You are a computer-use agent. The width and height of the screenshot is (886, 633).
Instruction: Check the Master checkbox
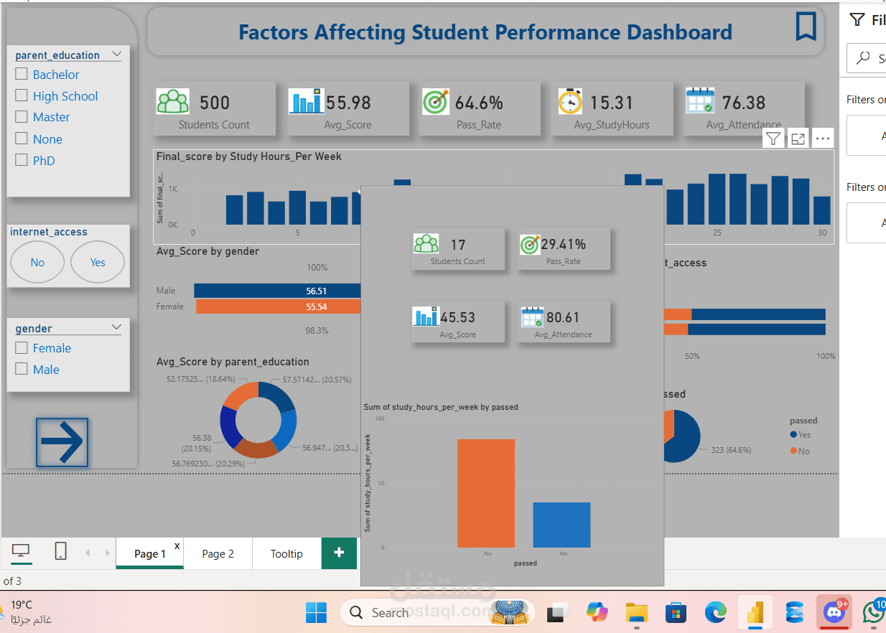(x=22, y=117)
